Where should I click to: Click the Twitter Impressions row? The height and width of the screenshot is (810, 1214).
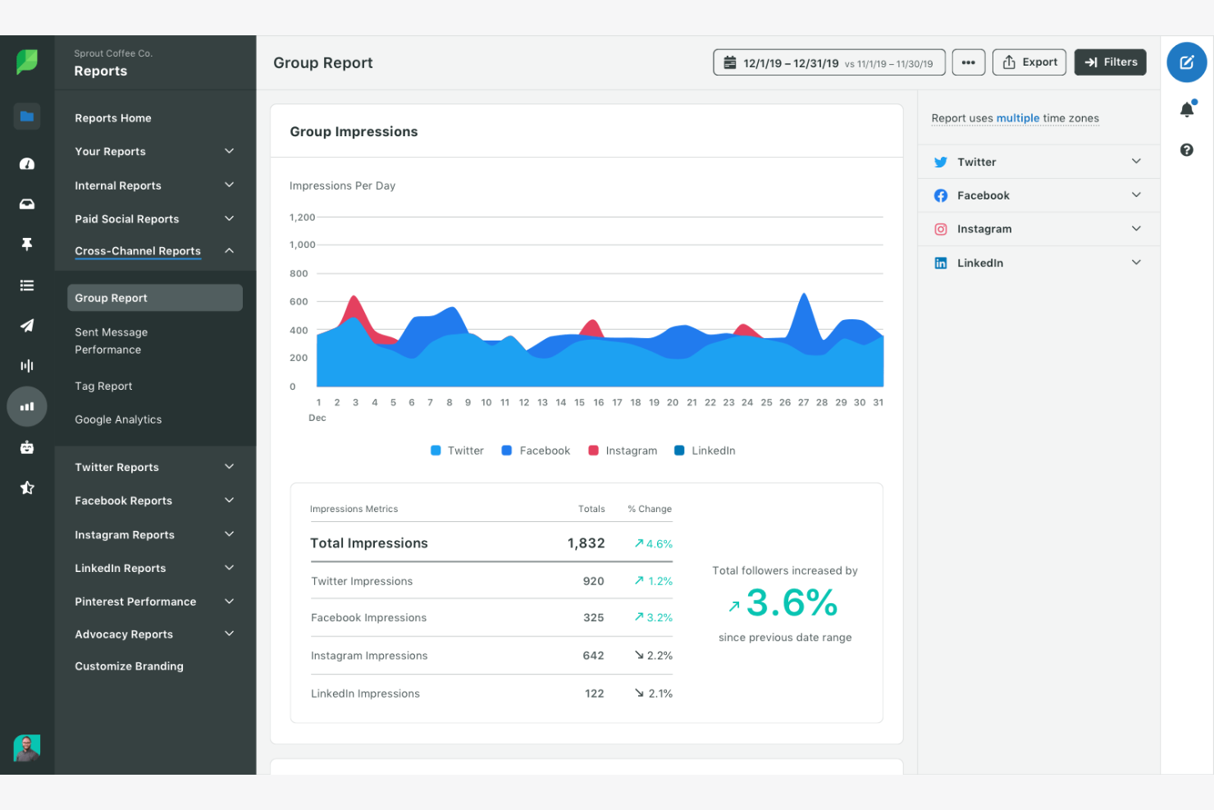491,581
